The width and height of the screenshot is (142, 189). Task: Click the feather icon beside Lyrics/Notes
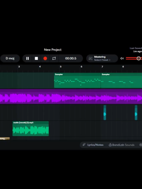click(x=84, y=145)
